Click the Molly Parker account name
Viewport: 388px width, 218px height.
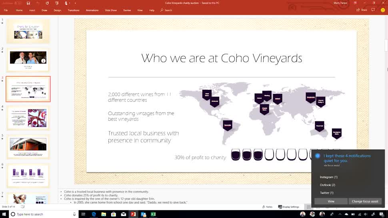click(340, 3)
